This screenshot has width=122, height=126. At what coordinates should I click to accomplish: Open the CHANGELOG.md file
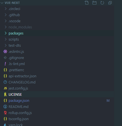(22, 82)
